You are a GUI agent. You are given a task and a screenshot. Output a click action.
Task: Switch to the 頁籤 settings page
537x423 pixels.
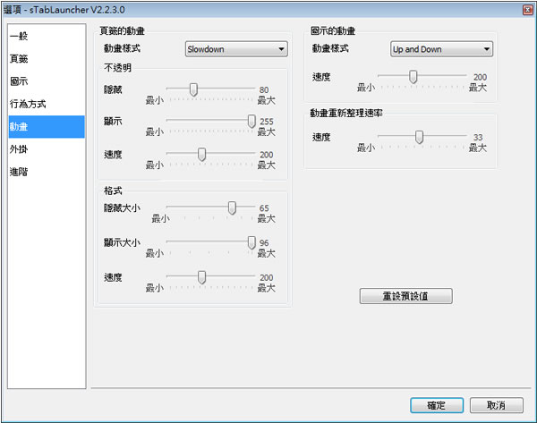[47, 58]
